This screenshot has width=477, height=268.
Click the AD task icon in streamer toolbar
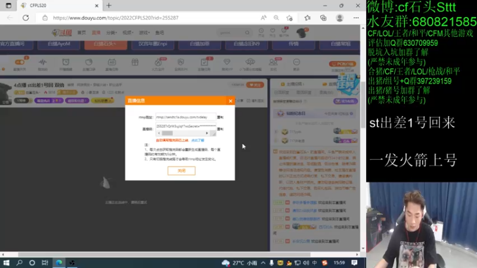(x=111, y=63)
